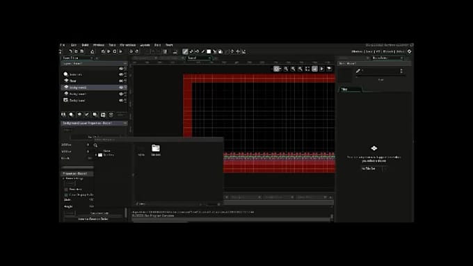Image resolution: width=473 pixels, height=266 pixels.
Task: Expand the Tile Sets tree node in dialog
Action: click(x=96, y=155)
